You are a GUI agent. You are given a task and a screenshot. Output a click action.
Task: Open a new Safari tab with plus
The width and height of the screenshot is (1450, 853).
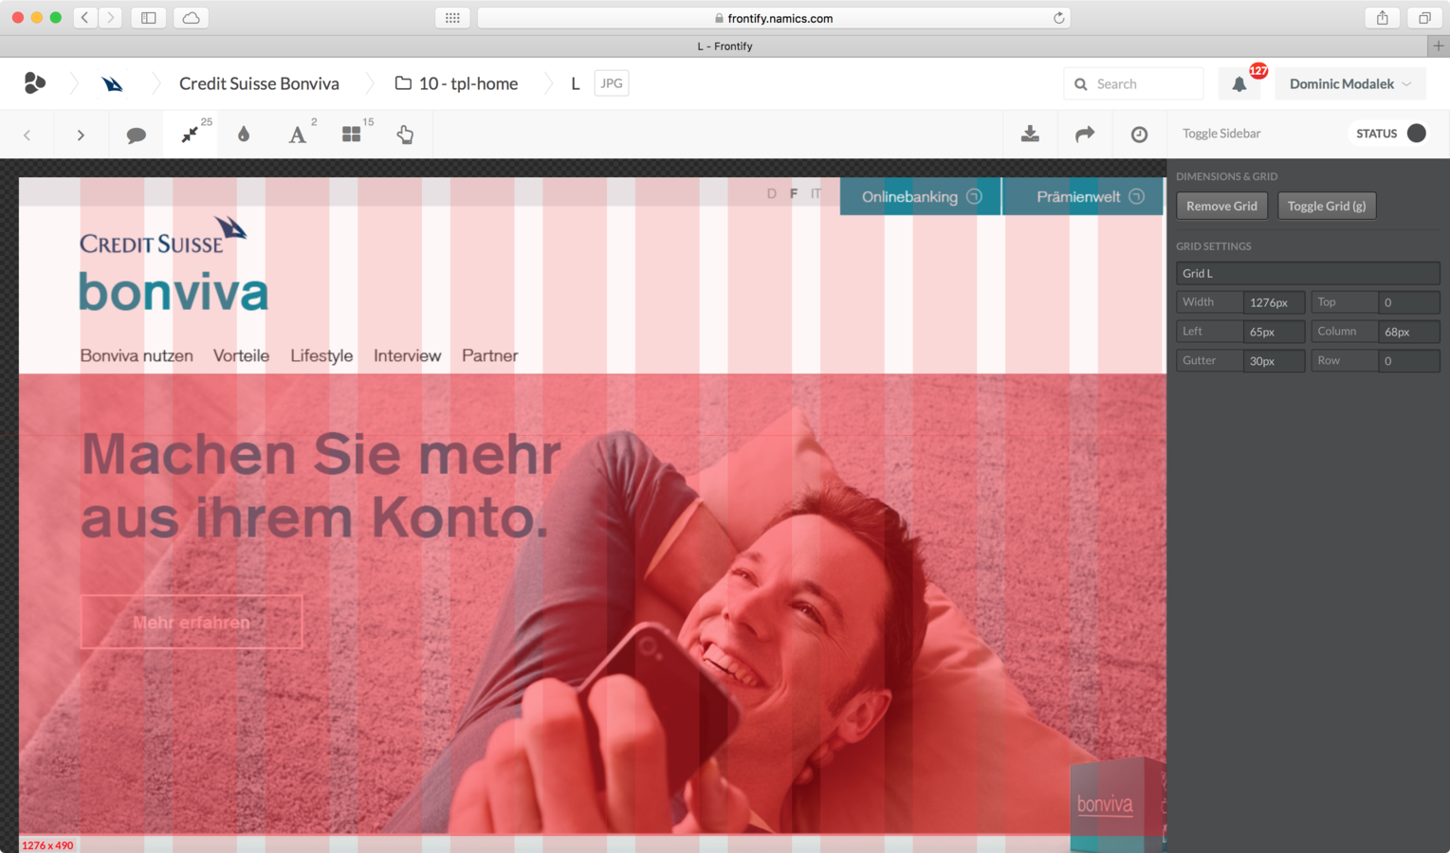(1439, 45)
